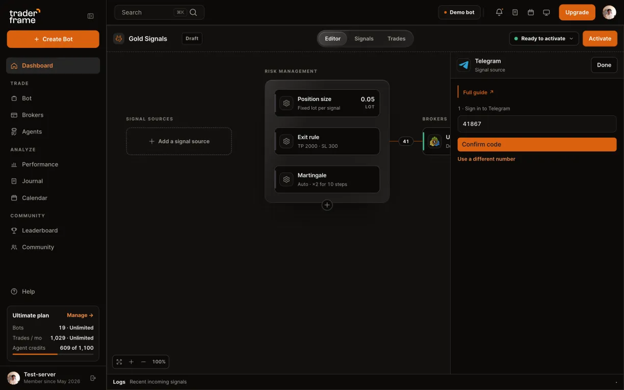Open the user avatar at top right
The height and width of the screenshot is (390, 624).
click(609, 12)
